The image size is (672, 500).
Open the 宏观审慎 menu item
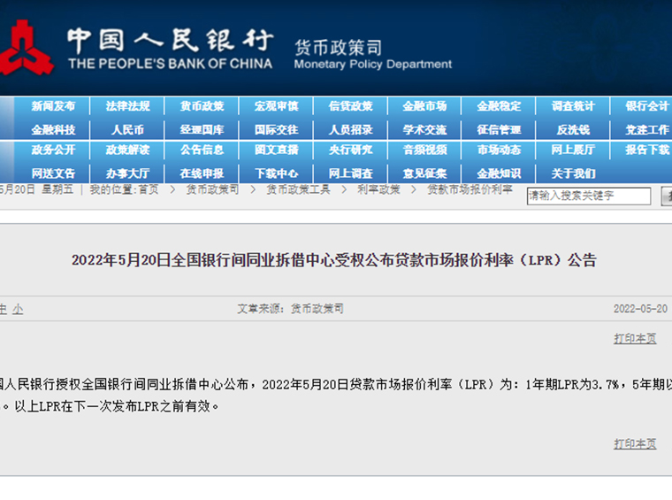[277, 106]
